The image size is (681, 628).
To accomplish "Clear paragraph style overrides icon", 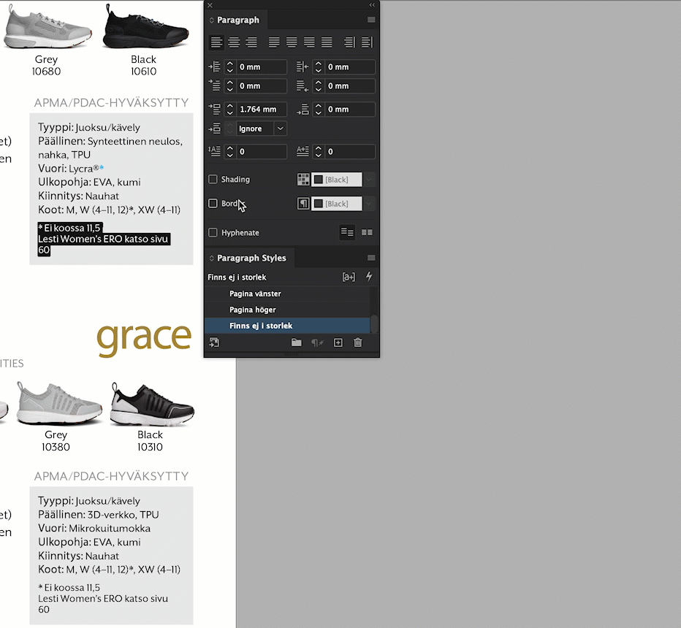I will click(318, 342).
